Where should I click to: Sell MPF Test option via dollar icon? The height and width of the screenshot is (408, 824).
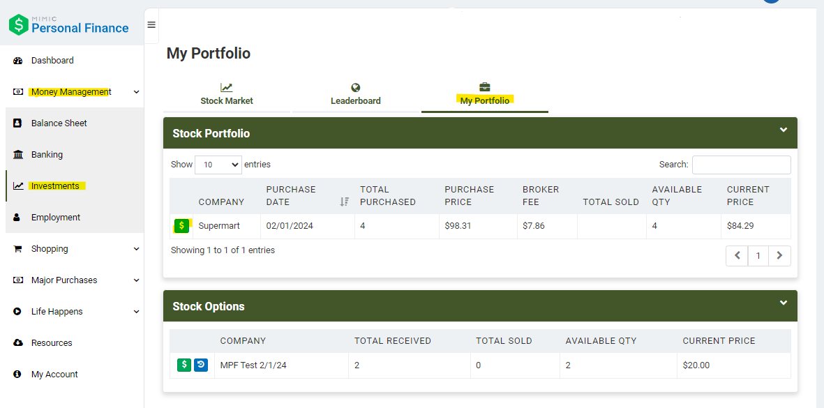[184, 365]
